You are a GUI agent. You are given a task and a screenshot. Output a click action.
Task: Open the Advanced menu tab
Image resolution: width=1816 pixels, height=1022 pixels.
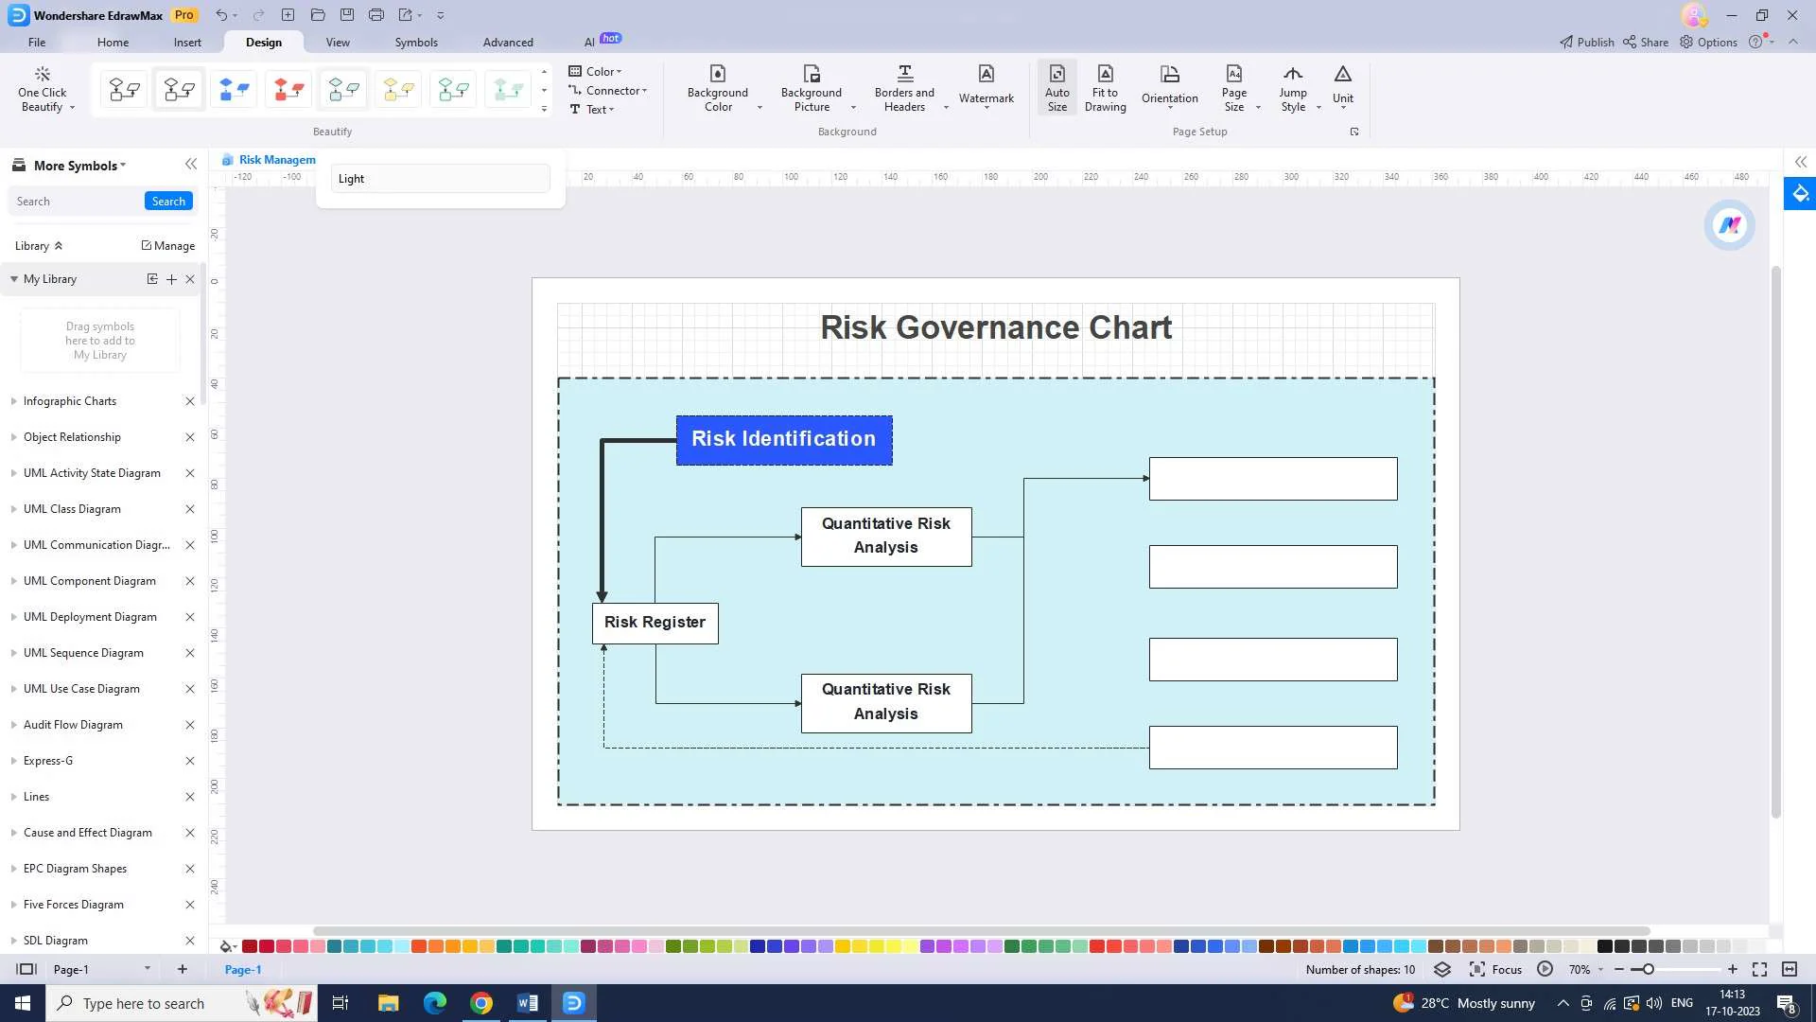[508, 42]
